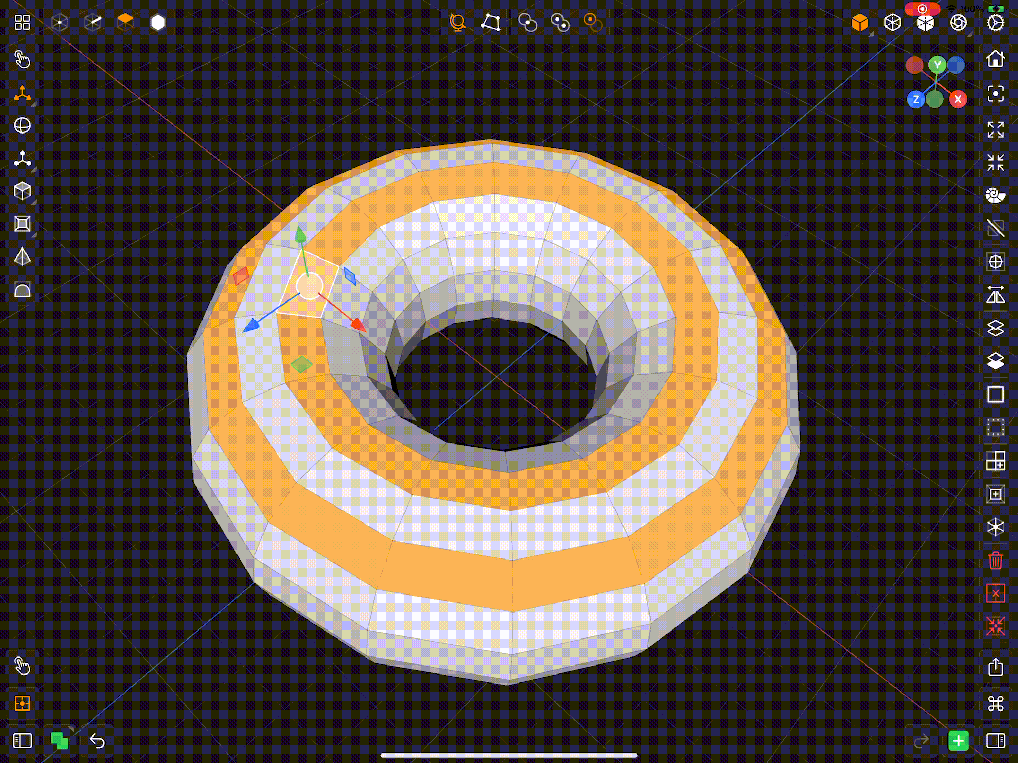Open the share export icon
The width and height of the screenshot is (1018, 763).
pos(996,666)
